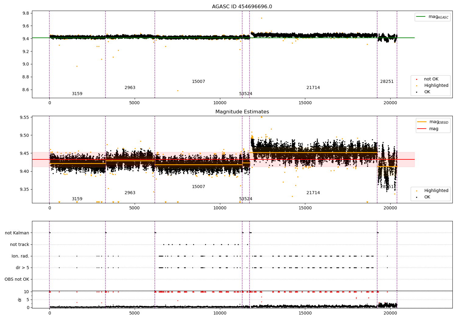Click the 'not Kalman' row label
The height and width of the screenshot is (320, 457).
click(x=17, y=233)
